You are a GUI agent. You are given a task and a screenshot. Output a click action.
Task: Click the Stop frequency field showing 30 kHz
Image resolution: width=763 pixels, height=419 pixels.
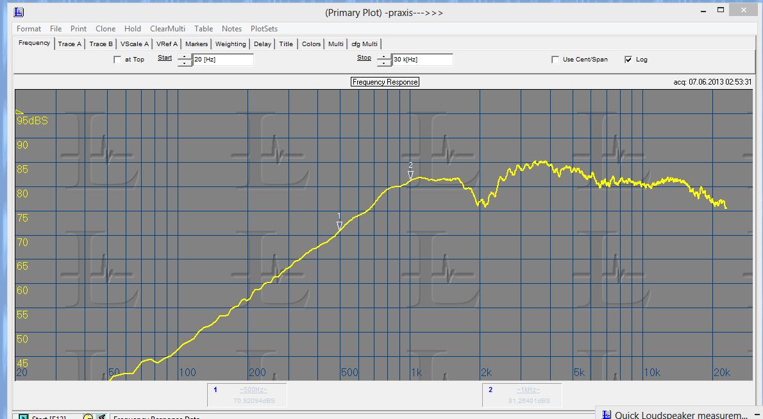click(x=423, y=60)
